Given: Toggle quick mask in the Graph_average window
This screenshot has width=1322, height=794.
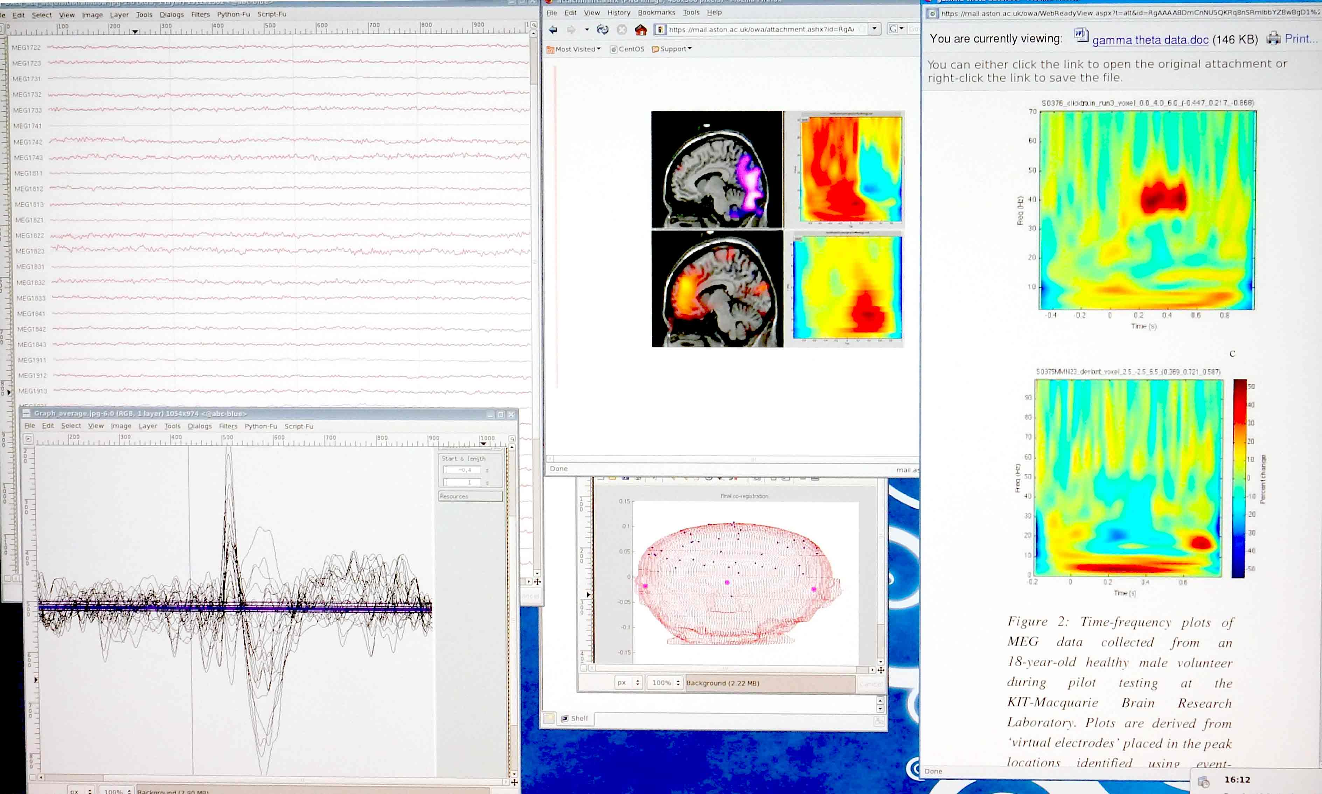Looking at the screenshot, I should 33,778.
